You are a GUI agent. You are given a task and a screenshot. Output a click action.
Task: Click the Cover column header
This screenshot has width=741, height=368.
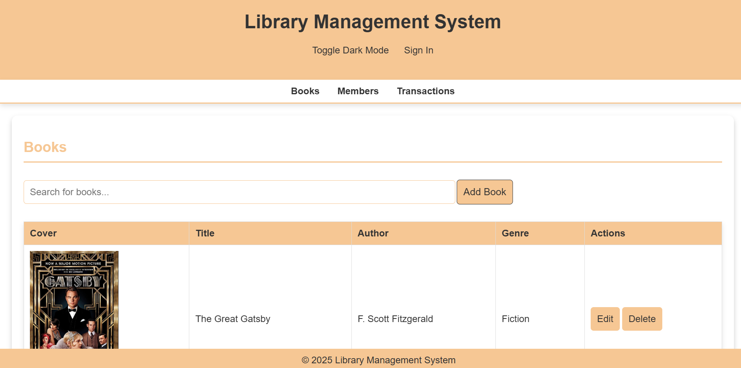pyautogui.click(x=43, y=233)
